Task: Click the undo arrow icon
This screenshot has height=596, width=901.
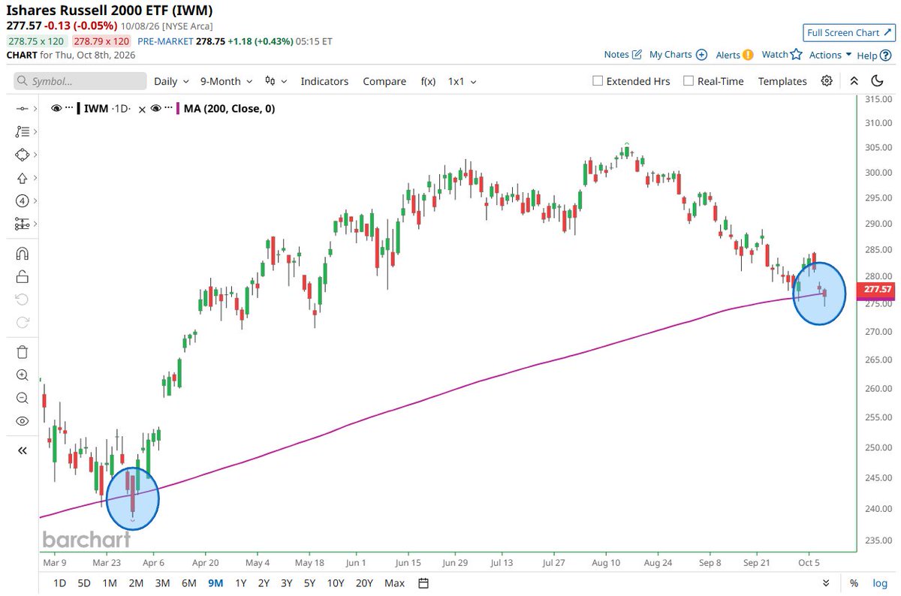Action: (22, 300)
